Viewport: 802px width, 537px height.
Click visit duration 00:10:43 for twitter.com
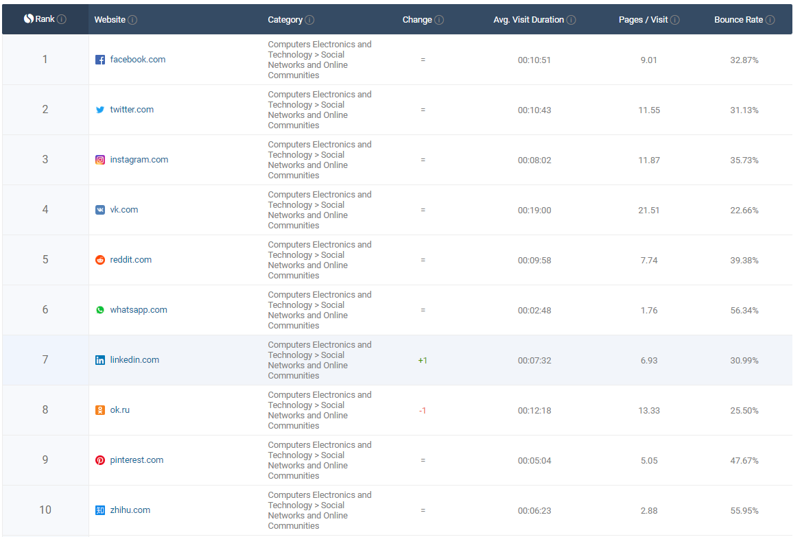click(x=534, y=110)
